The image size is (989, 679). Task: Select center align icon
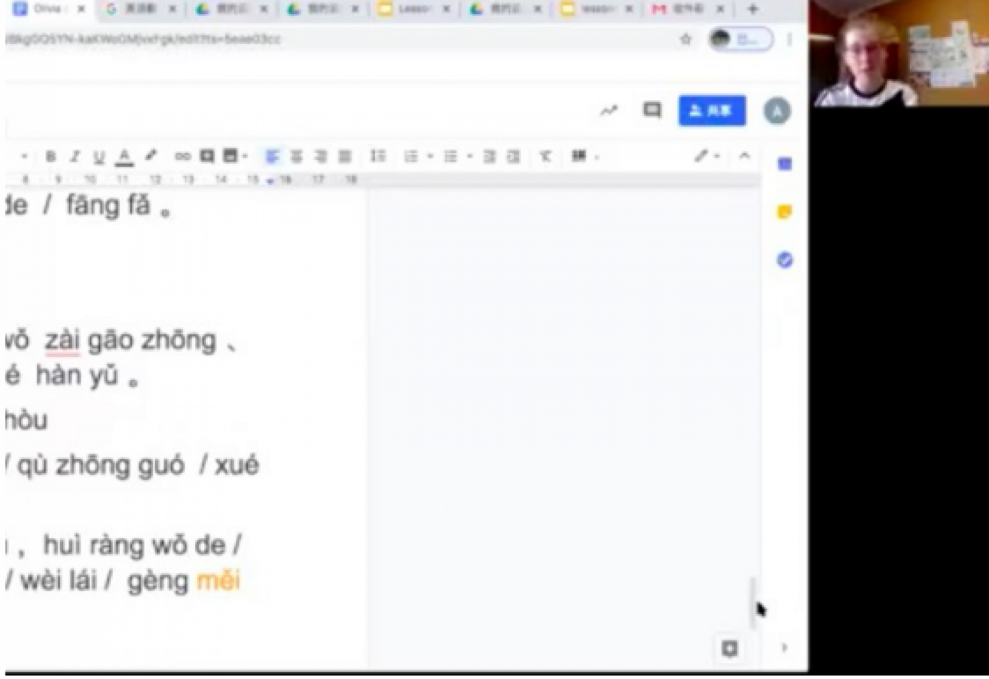296,157
